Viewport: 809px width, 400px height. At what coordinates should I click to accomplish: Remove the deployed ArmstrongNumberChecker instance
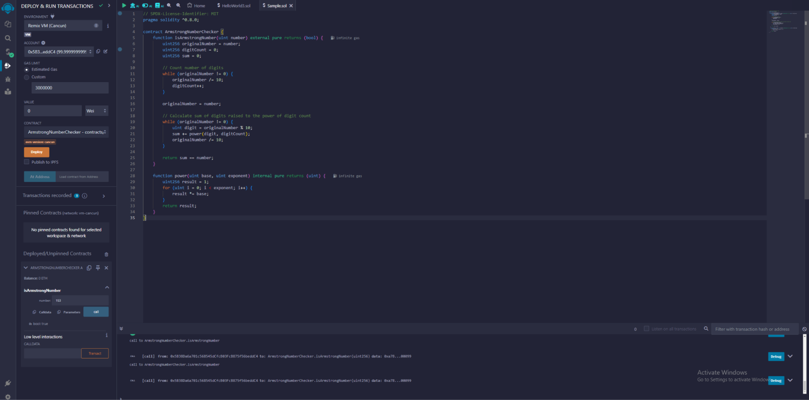[106, 268]
